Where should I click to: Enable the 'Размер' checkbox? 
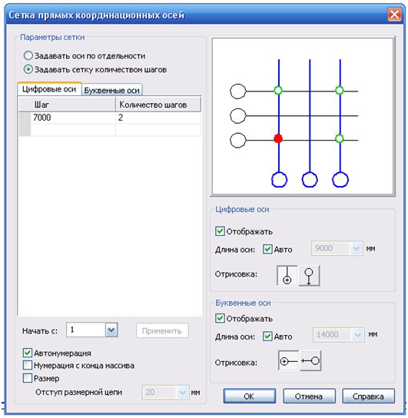(x=28, y=378)
